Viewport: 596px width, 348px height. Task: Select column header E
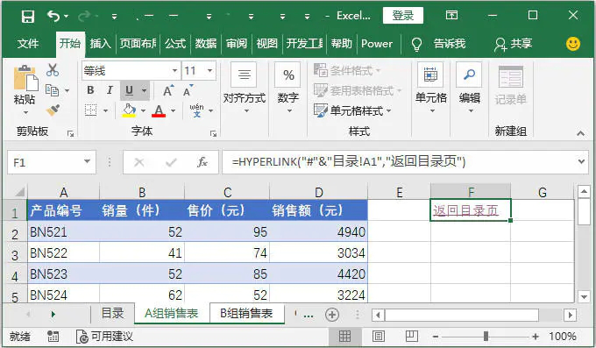(x=399, y=192)
